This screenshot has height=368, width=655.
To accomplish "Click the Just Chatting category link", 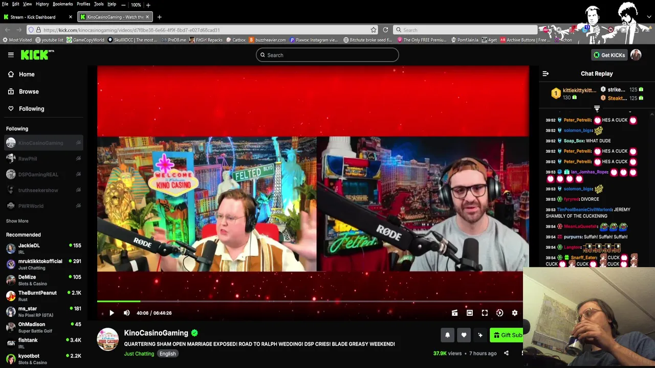I will click(x=139, y=354).
